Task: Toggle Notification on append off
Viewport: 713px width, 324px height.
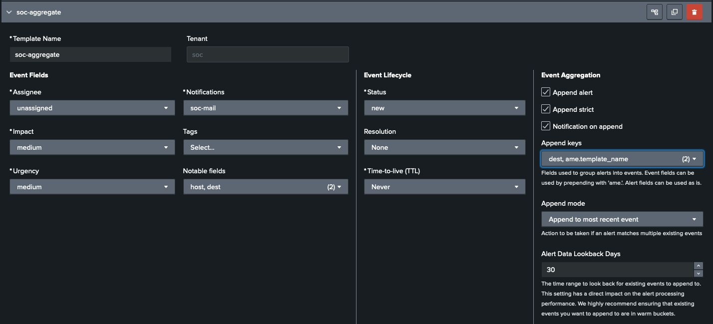Action: (546, 126)
